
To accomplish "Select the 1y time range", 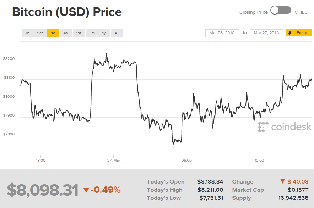I will pos(104,33).
